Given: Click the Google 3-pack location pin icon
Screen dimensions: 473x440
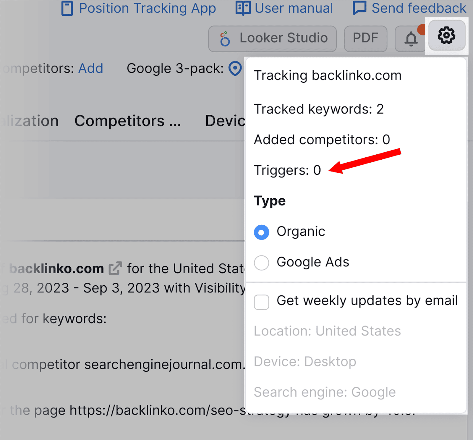Looking at the screenshot, I should tap(234, 69).
